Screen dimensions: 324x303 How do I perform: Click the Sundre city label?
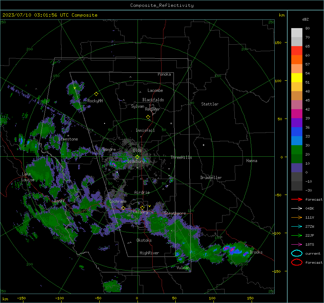tap(109, 150)
